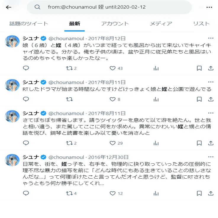218x218 pixels.
Task: Share the tweet about ドラマ
Action: tap(211, 99)
